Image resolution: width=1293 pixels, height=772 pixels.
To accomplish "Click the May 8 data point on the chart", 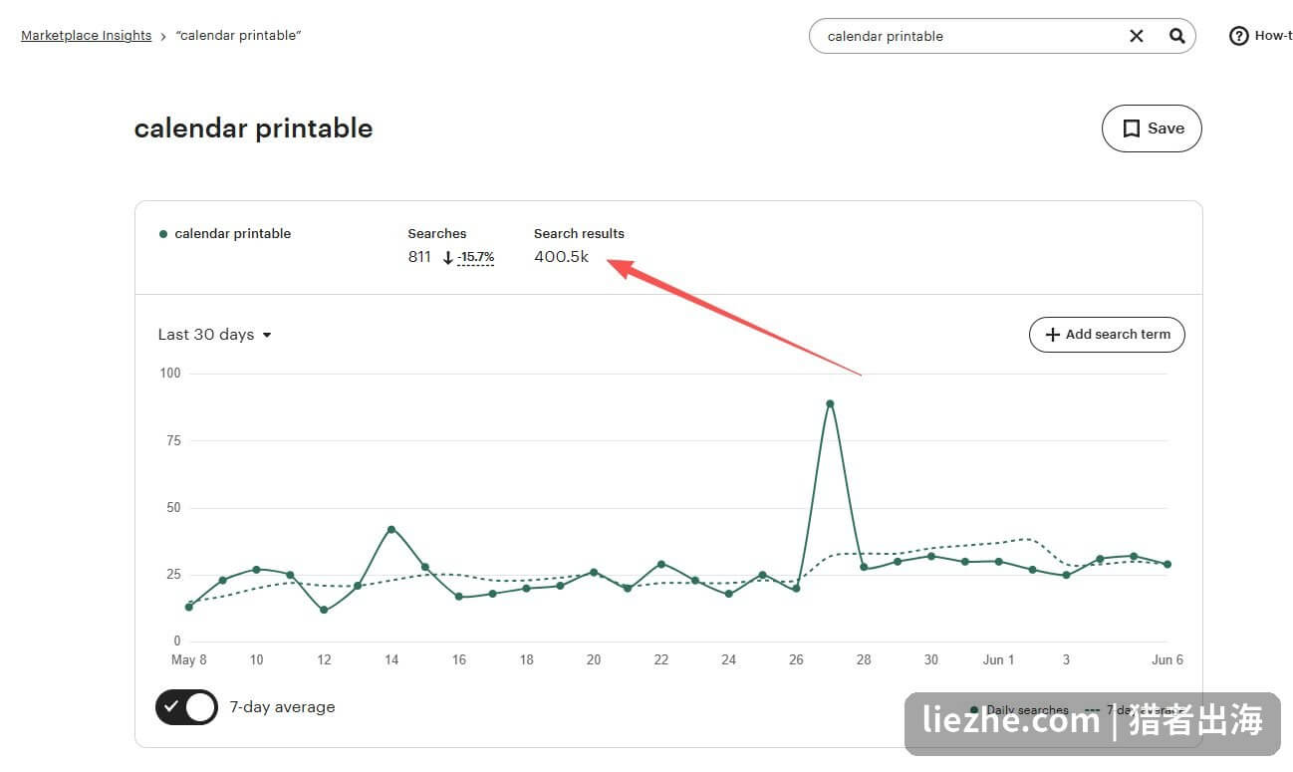I will pyautogui.click(x=189, y=607).
